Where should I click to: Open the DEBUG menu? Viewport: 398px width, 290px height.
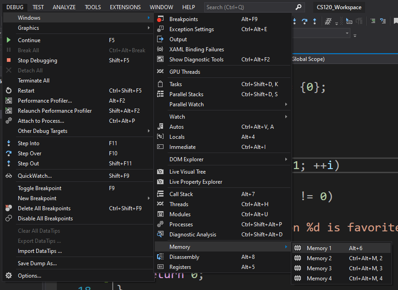click(15, 7)
